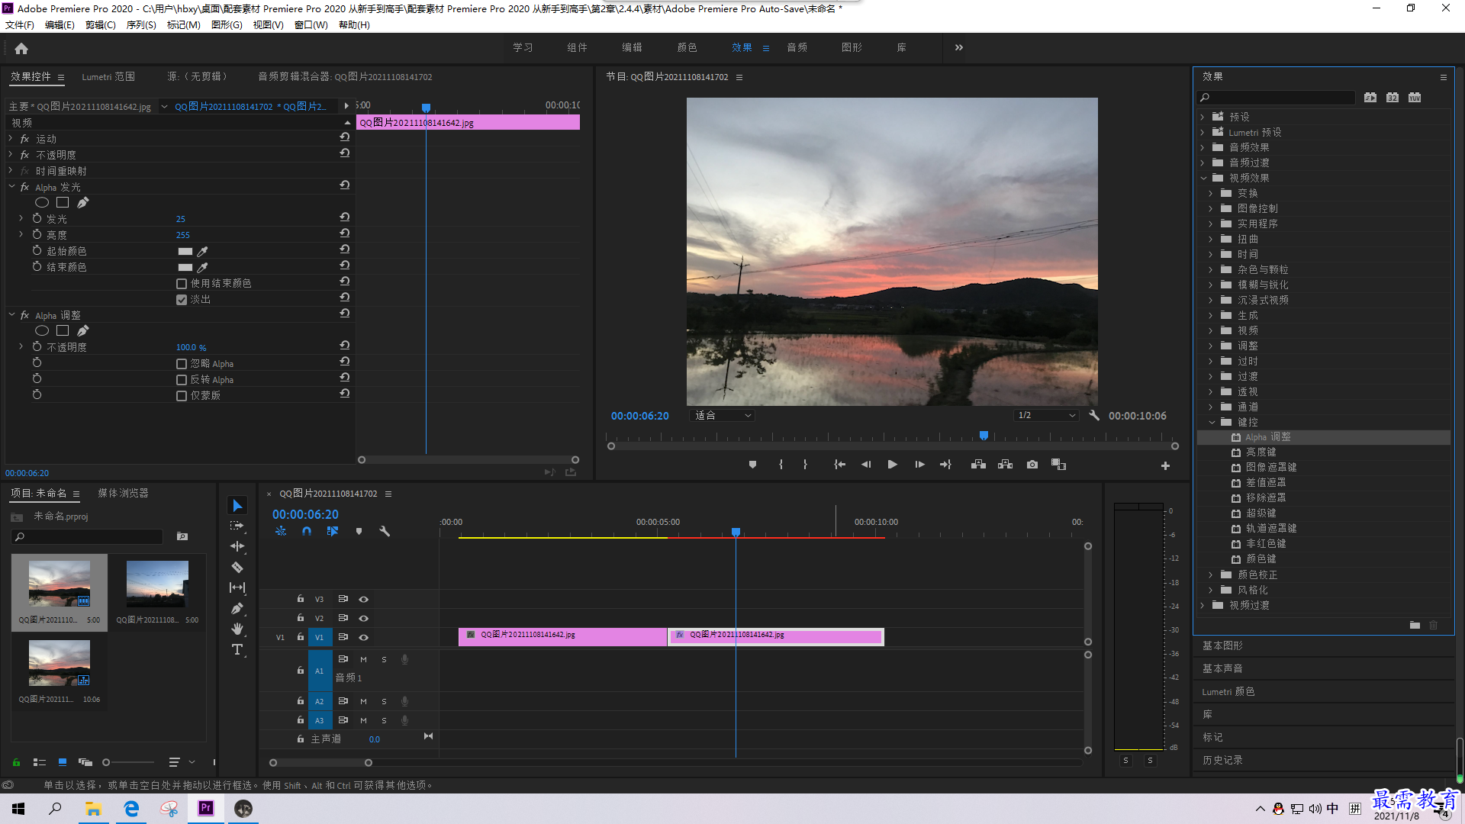Screen dimensions: 1465x824
Task: Toggle V3 track output eye
Action: click(364, 599)
